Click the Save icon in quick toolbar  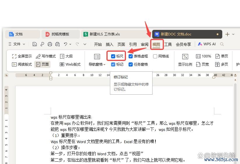[35, 44]
